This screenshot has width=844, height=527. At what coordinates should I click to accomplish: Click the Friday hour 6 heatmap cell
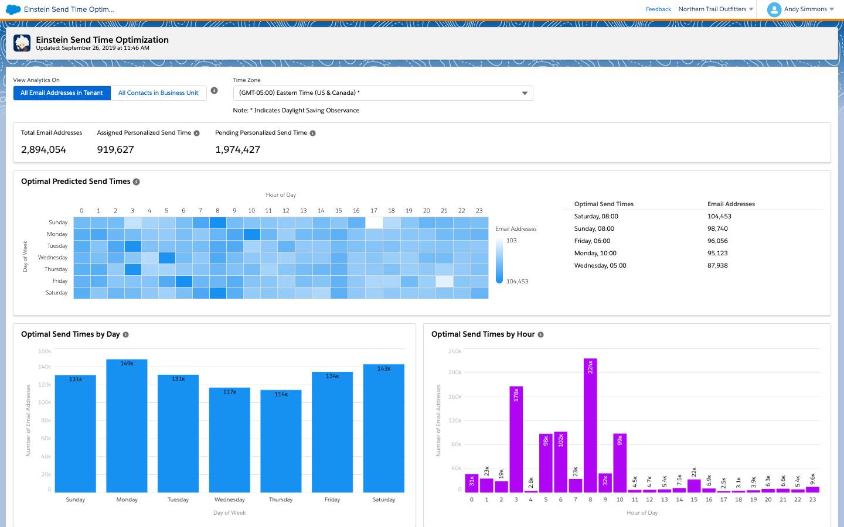183,281
